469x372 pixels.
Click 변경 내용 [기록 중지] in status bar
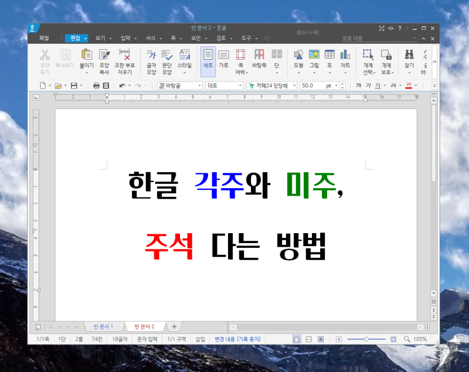pyautogui.click(x=238, y=339)
